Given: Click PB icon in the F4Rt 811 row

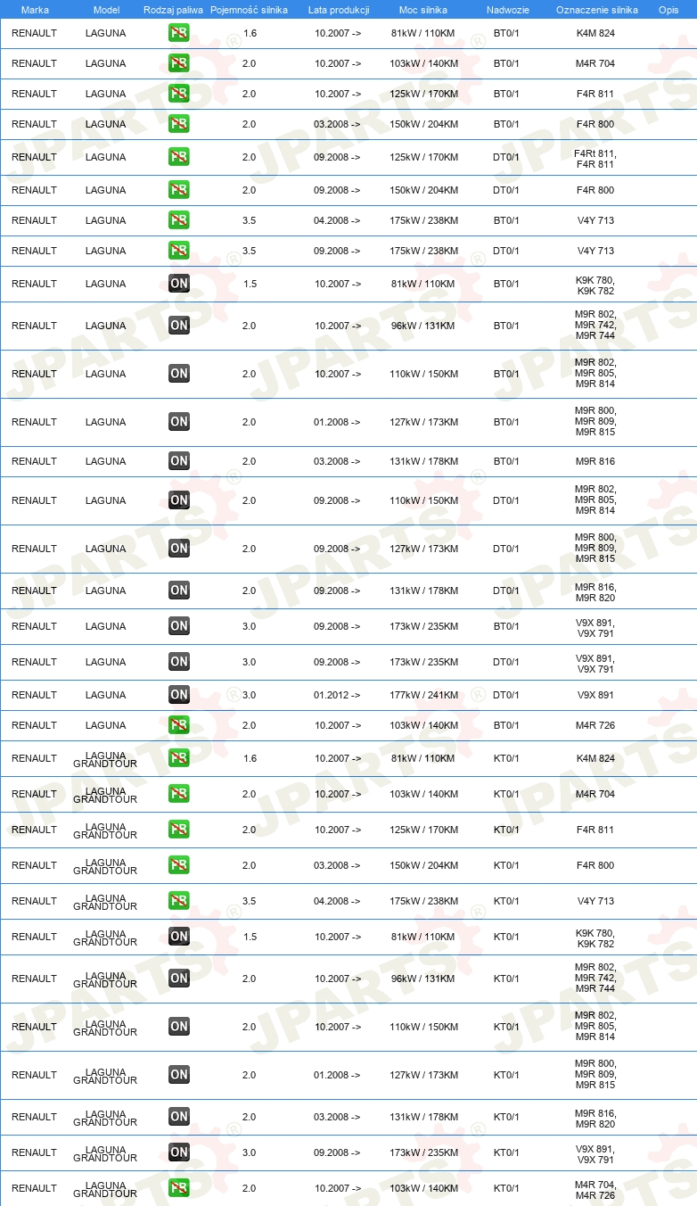Looking at the screenshot, I should click(179, 157).
